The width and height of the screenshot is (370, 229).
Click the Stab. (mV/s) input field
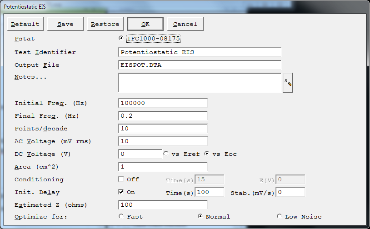[x=290, y=192]
